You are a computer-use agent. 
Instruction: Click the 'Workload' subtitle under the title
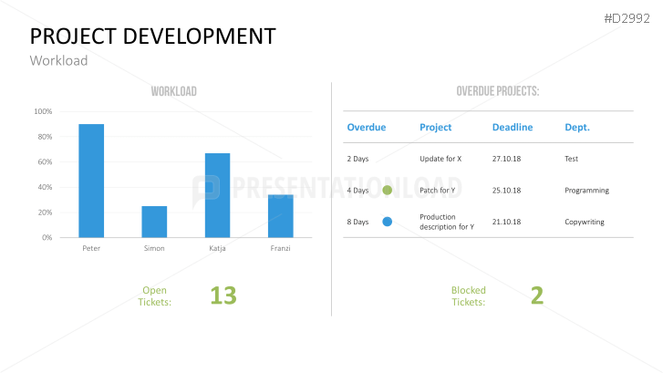[x=58, y=60]
